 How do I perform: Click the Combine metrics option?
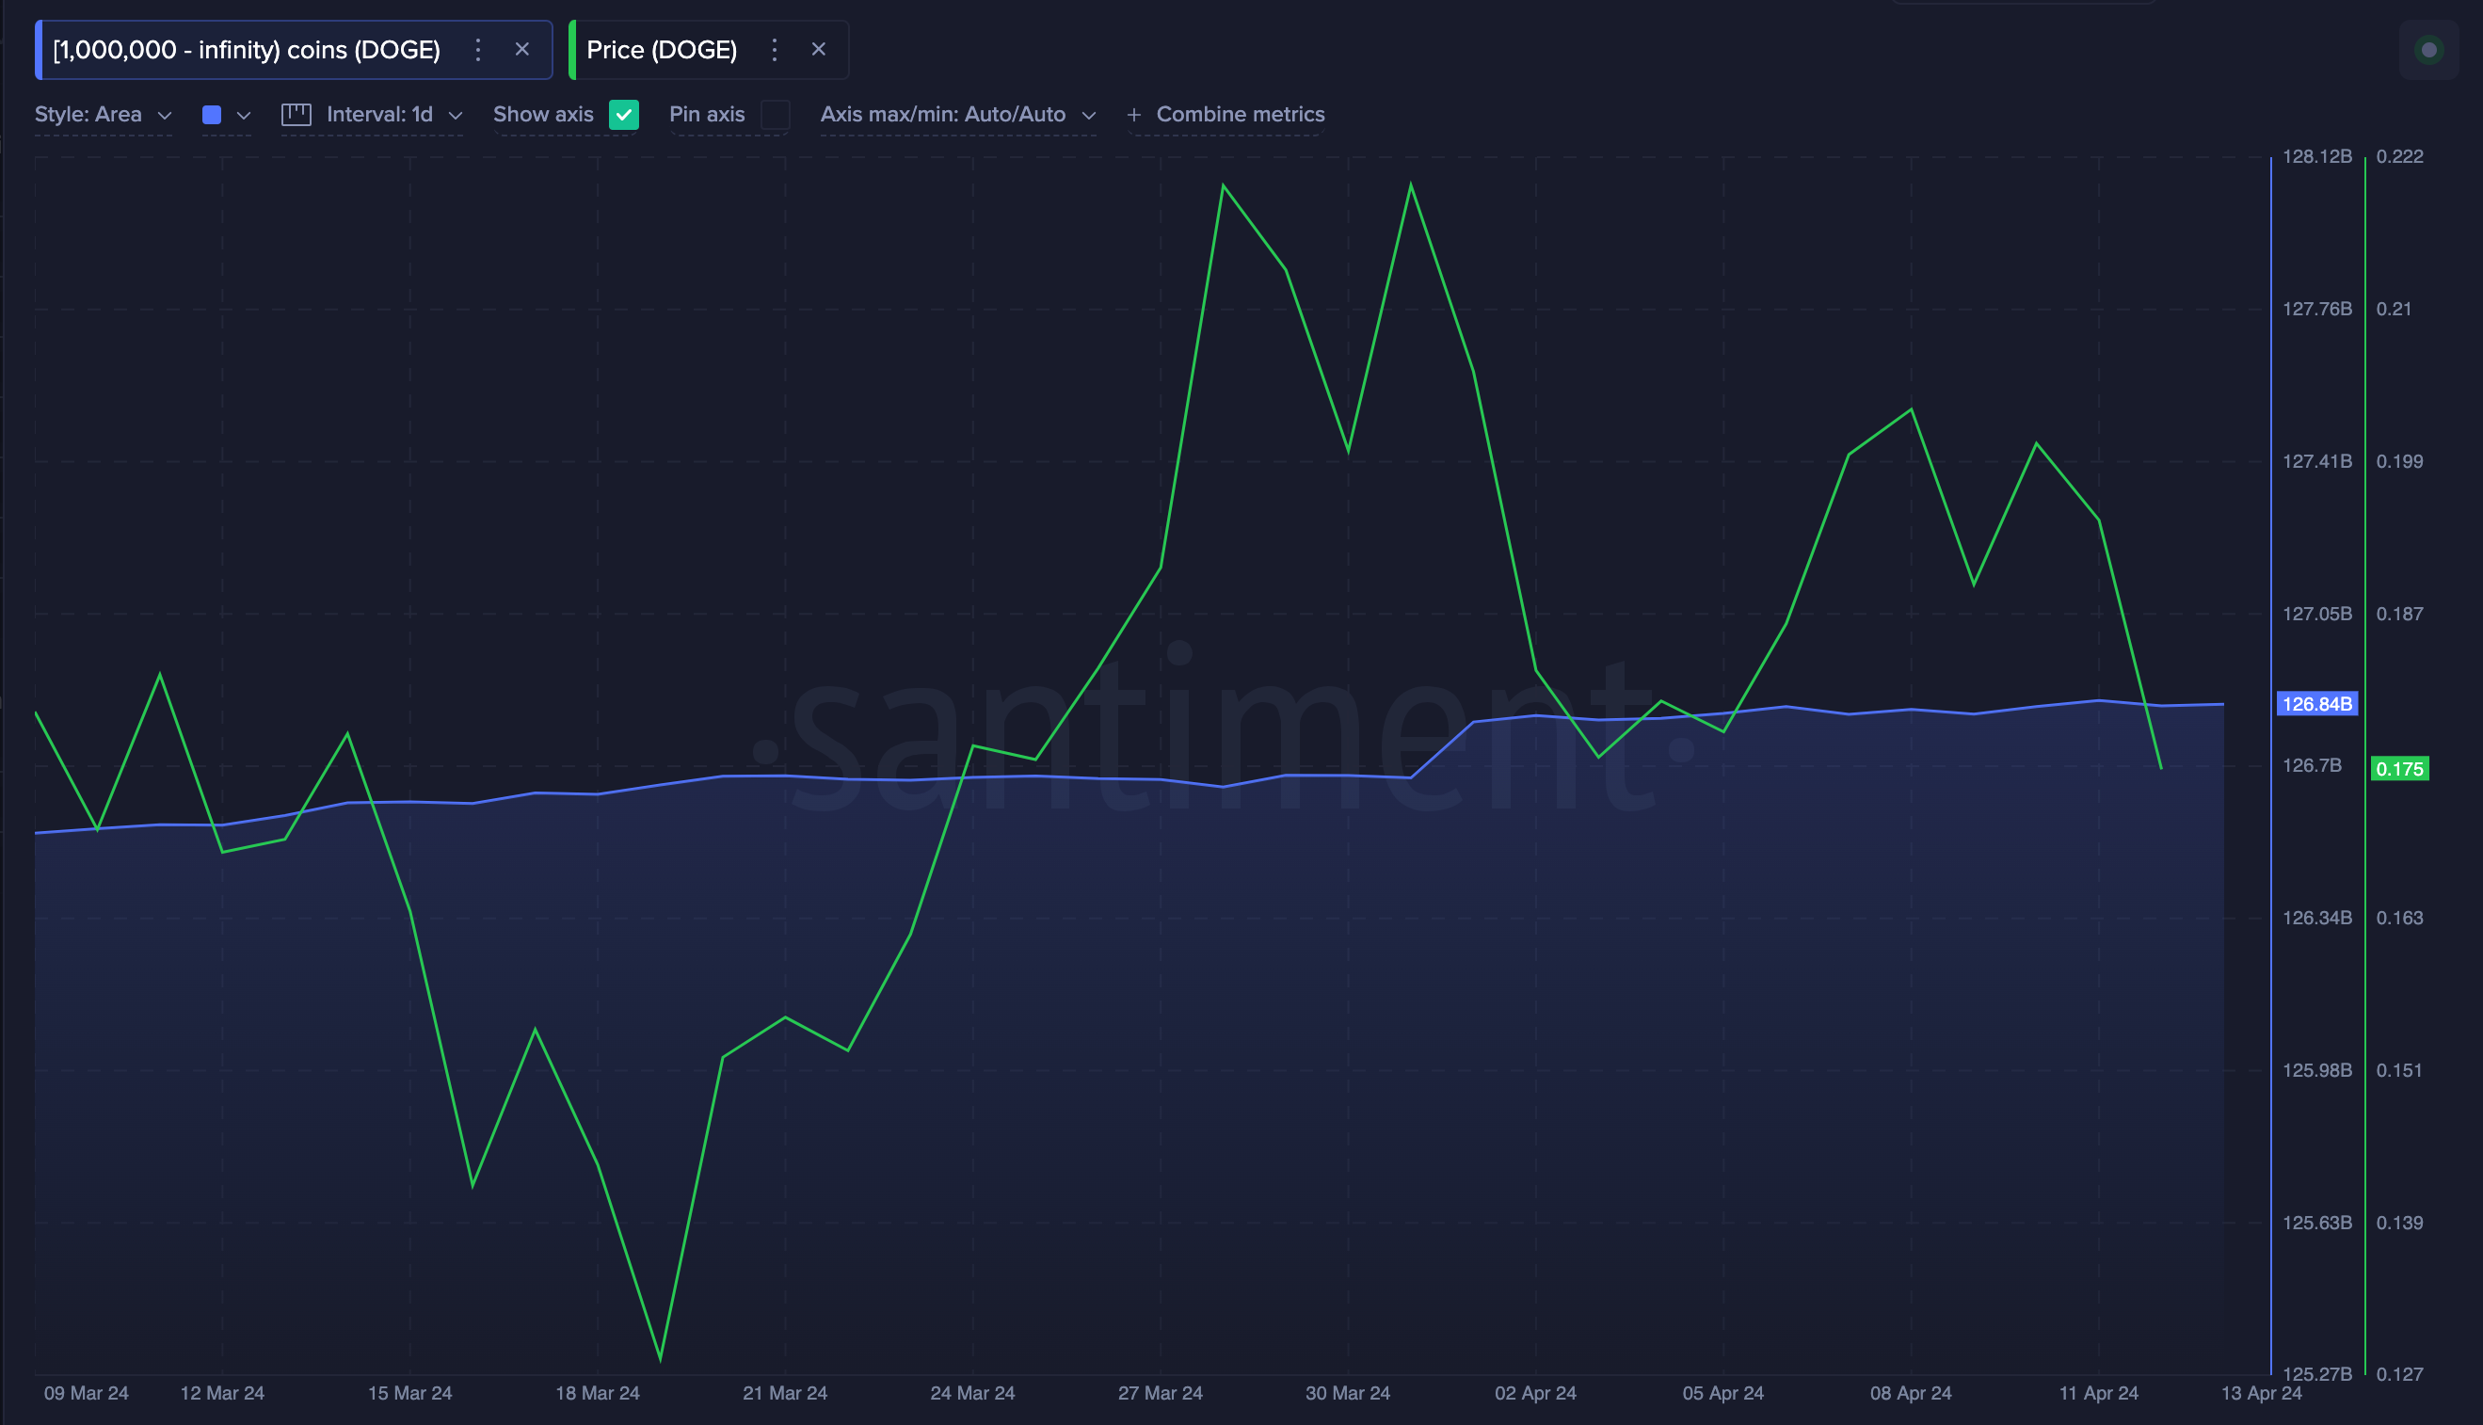click(x=1240, y=114)
